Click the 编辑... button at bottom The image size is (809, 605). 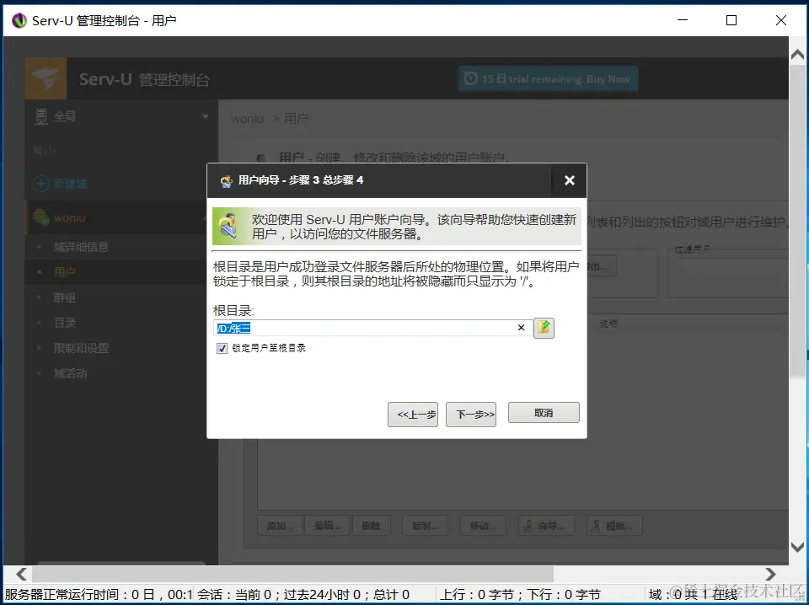[x=327, y=526]
